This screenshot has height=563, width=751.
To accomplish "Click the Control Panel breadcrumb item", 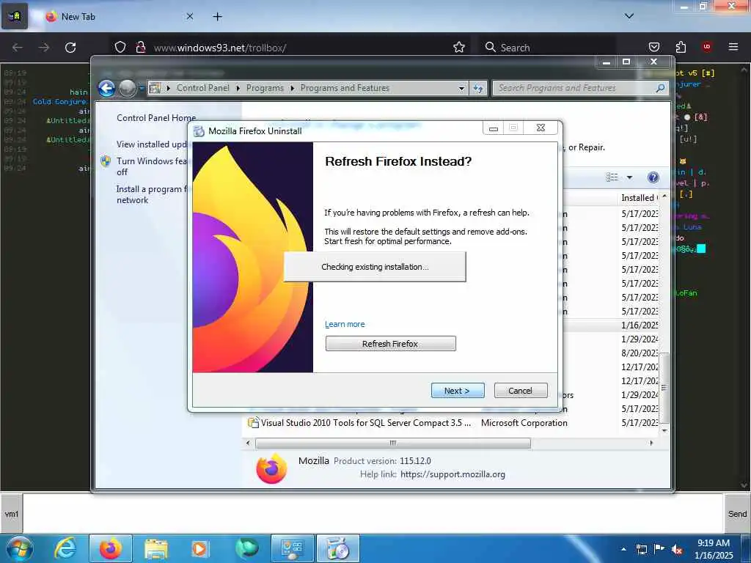I will [x=202, y=88].
